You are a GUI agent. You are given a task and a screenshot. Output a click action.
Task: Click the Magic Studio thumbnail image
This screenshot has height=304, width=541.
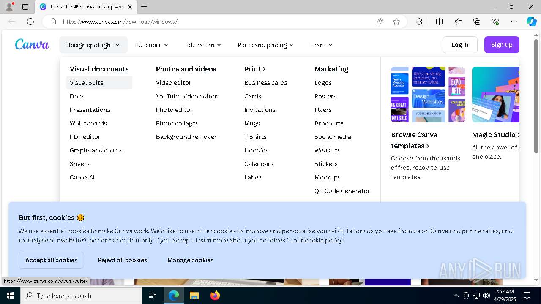pos(496,95)
